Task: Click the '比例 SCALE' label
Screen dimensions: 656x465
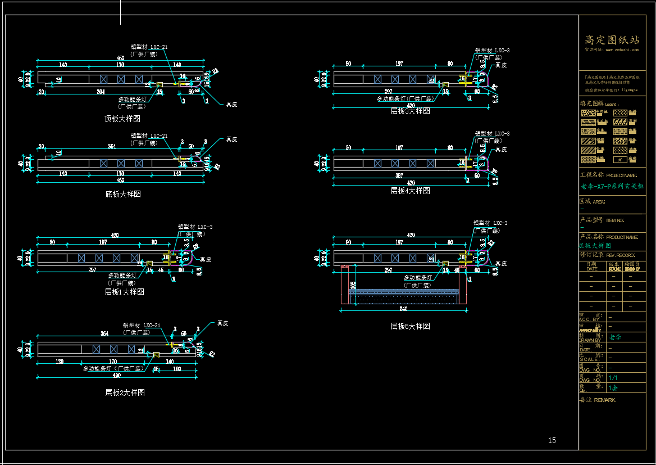Action: [591, 357]
